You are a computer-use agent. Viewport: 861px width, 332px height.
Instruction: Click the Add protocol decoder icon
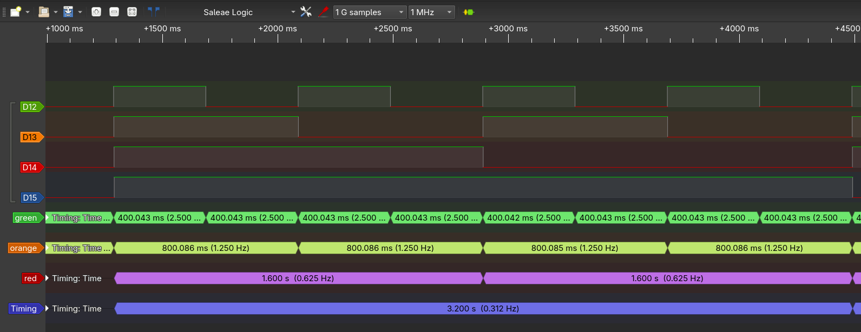(469, 12)
